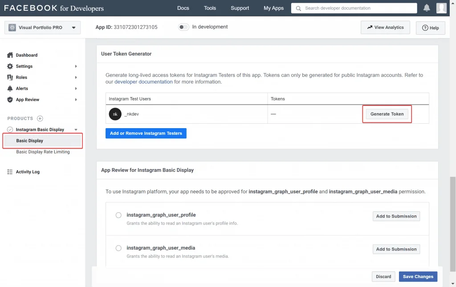Click the scrollbar down arrow
456x287 pixels.
453,284
